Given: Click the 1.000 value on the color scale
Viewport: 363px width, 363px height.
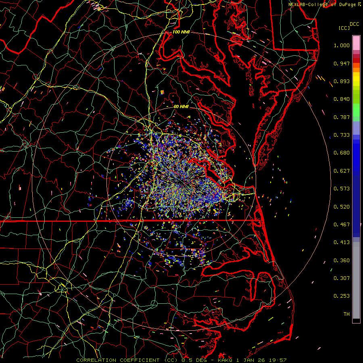Looking at the screenshot, I should 342,45.
